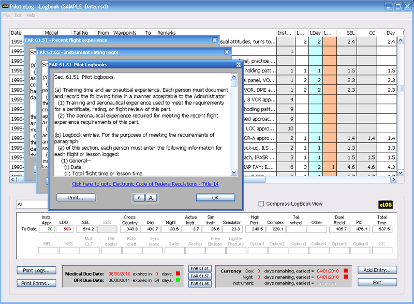
Task: Click the logbook table's horizontal scroll right arrow
Action: pos(394,180)
